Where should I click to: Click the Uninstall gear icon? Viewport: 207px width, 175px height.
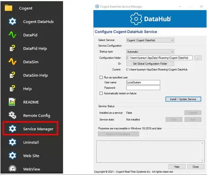click(x=12, y=142)
